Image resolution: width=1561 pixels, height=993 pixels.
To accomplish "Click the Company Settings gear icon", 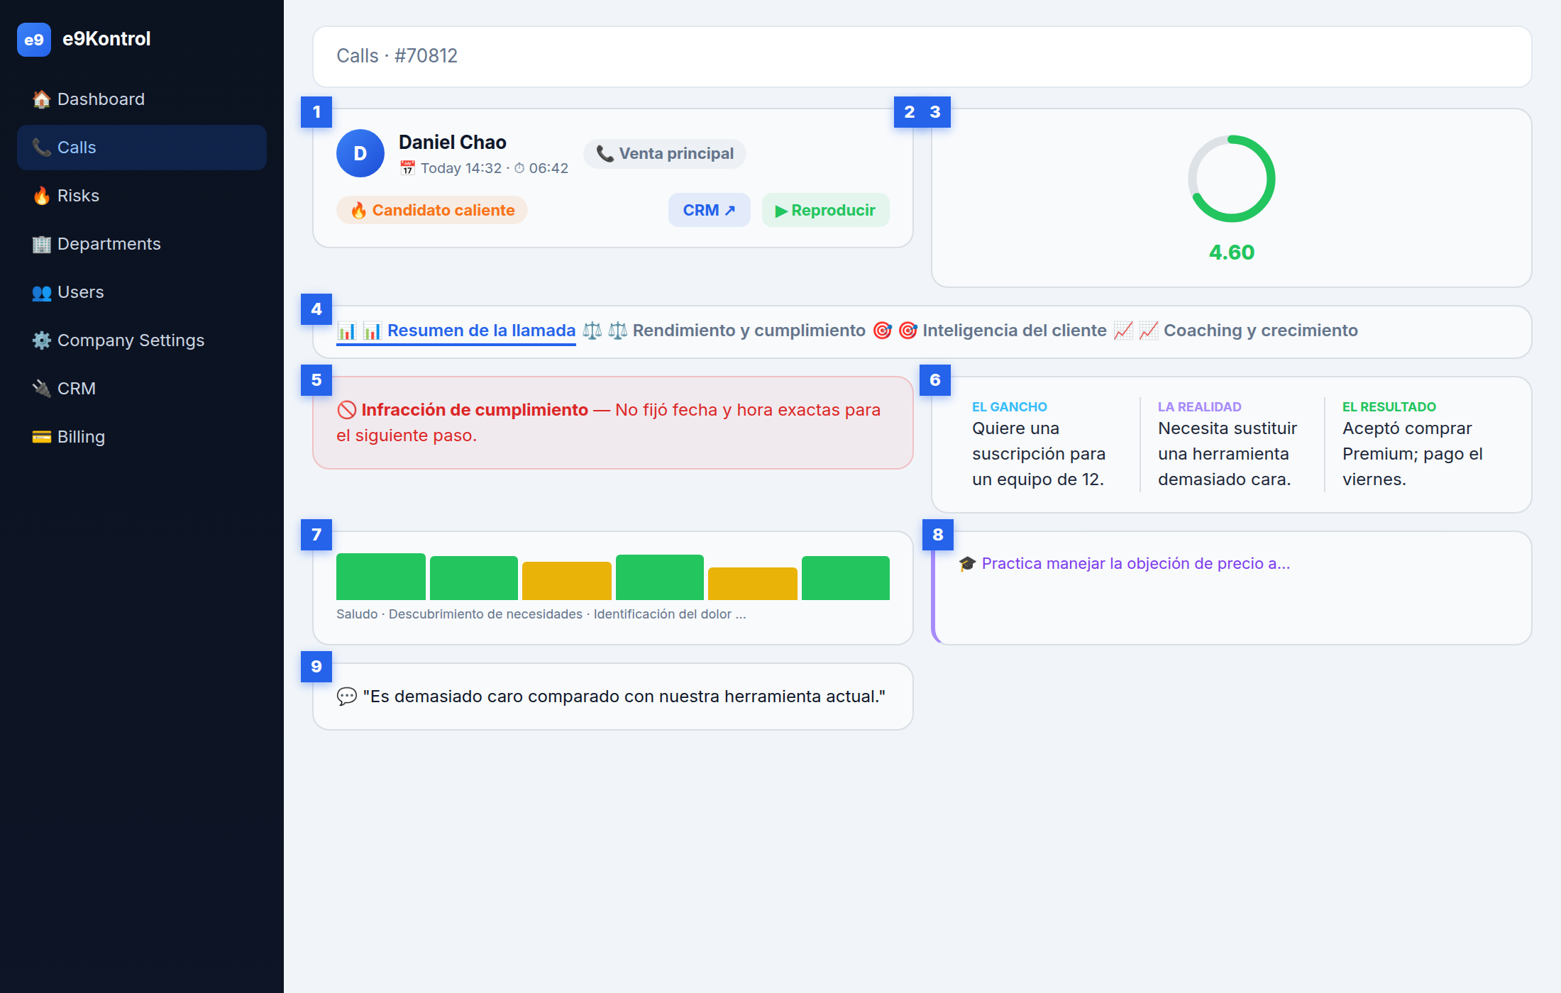I will (42, 340).
